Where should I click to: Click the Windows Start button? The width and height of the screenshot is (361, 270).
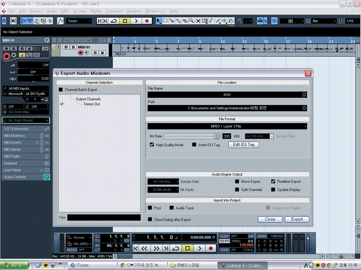click(x=14, y=265)
